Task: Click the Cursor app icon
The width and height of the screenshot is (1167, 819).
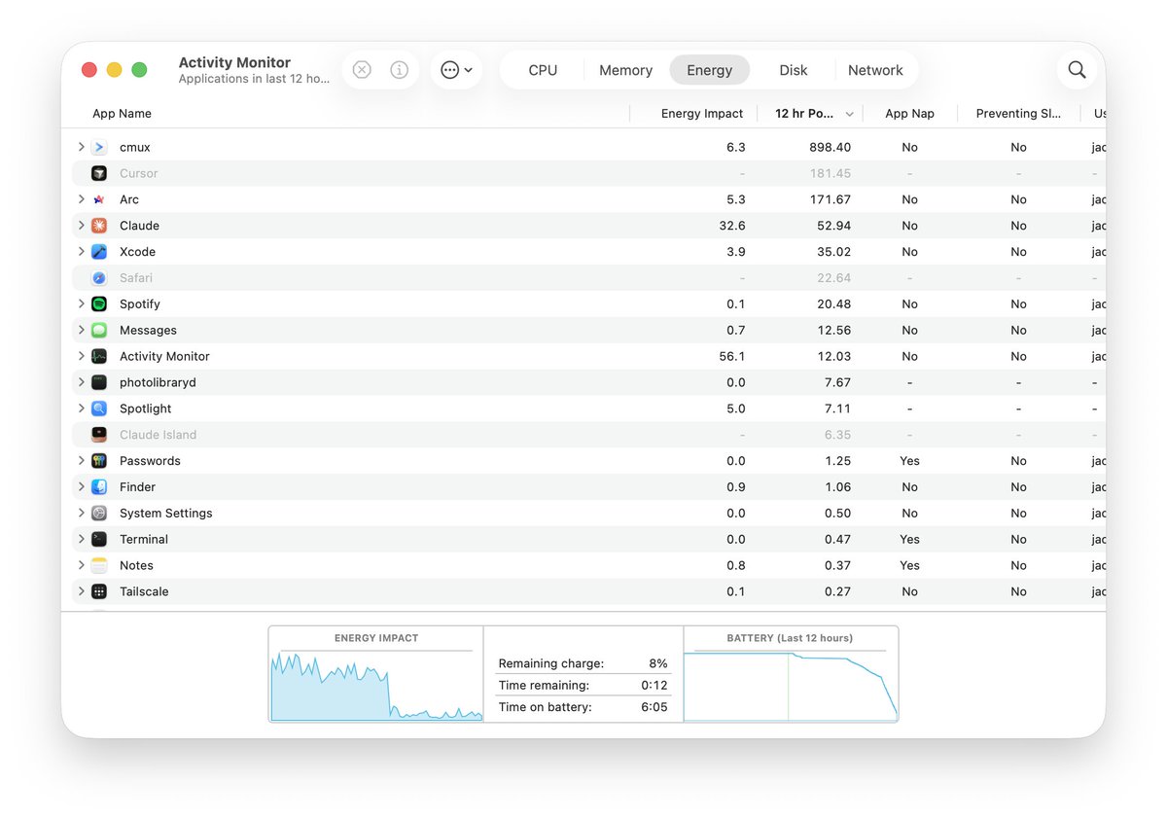Action: click(99, 173)
